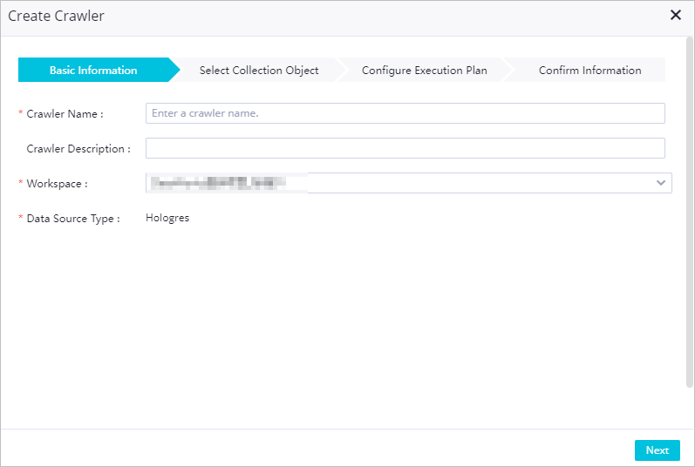The image size is (695, 467).
Task: Click the Crawler Description label
Action: pos(78,149)
